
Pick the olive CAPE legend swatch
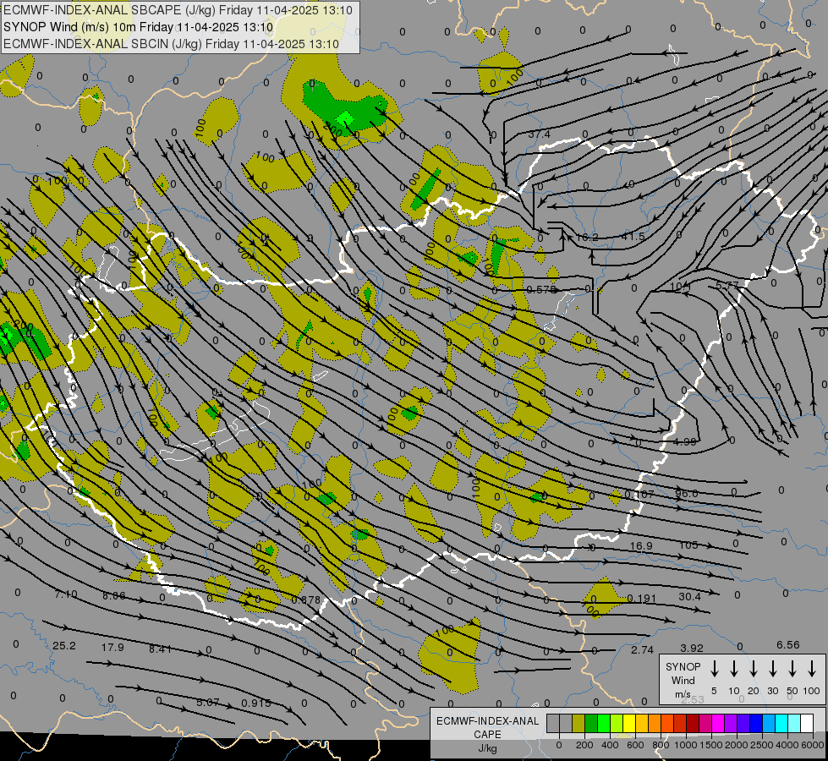click(x=579, y=723)
